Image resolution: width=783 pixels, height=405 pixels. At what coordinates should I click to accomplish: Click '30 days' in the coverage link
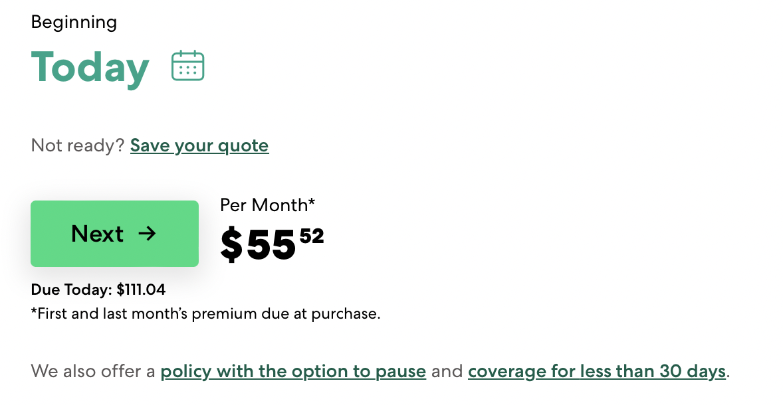692,370
